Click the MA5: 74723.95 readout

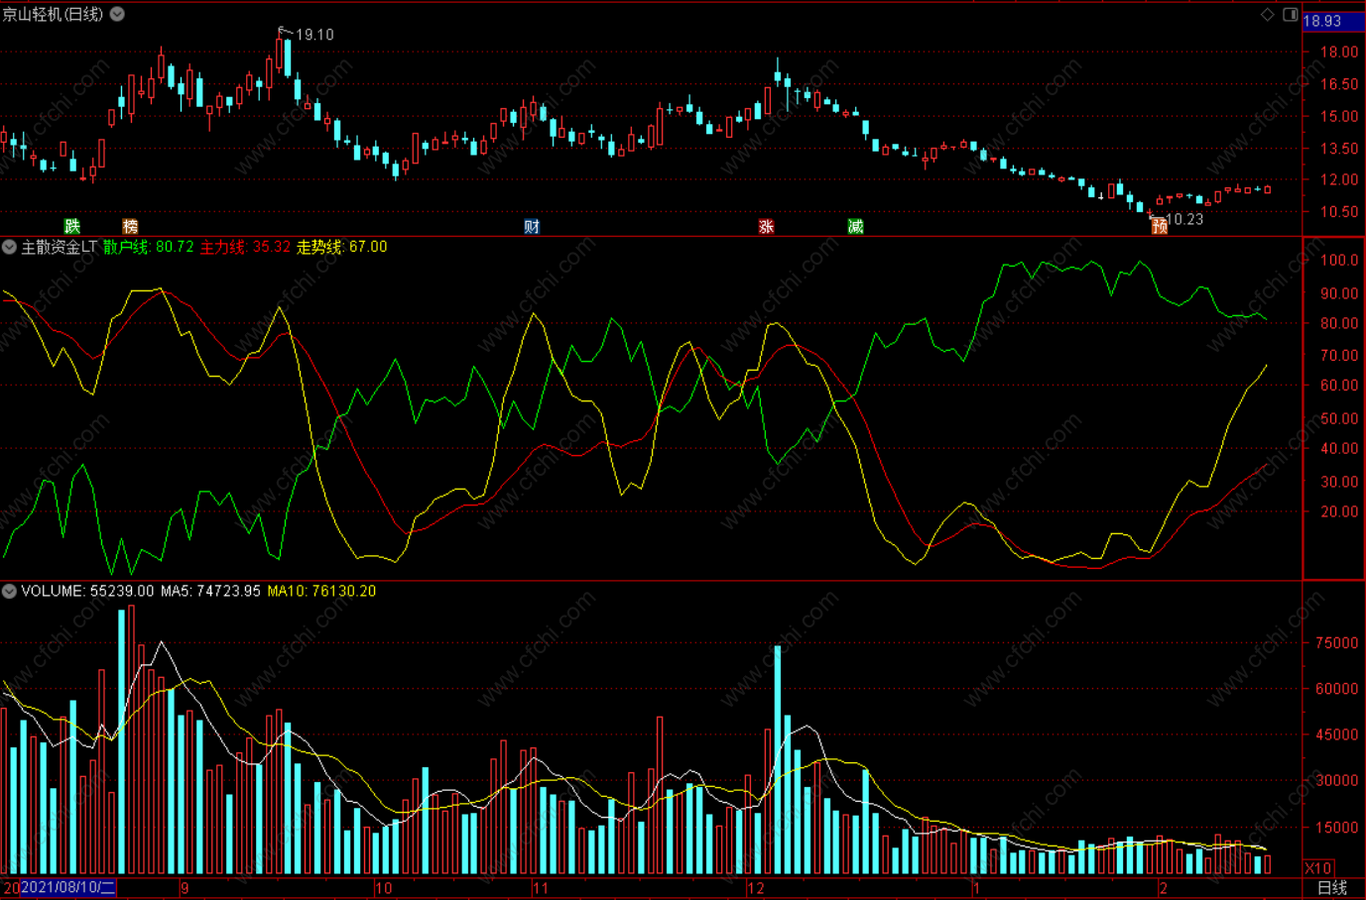click(210, 591)
